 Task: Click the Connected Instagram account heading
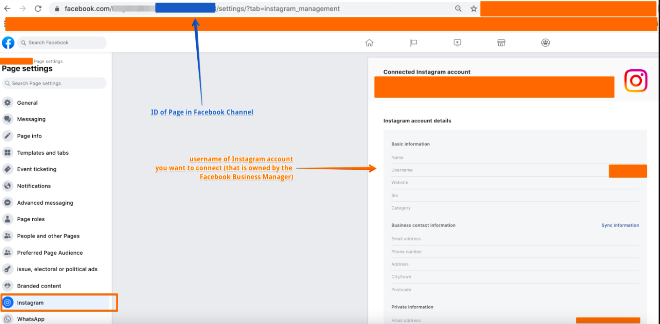[x=427, y=72]
